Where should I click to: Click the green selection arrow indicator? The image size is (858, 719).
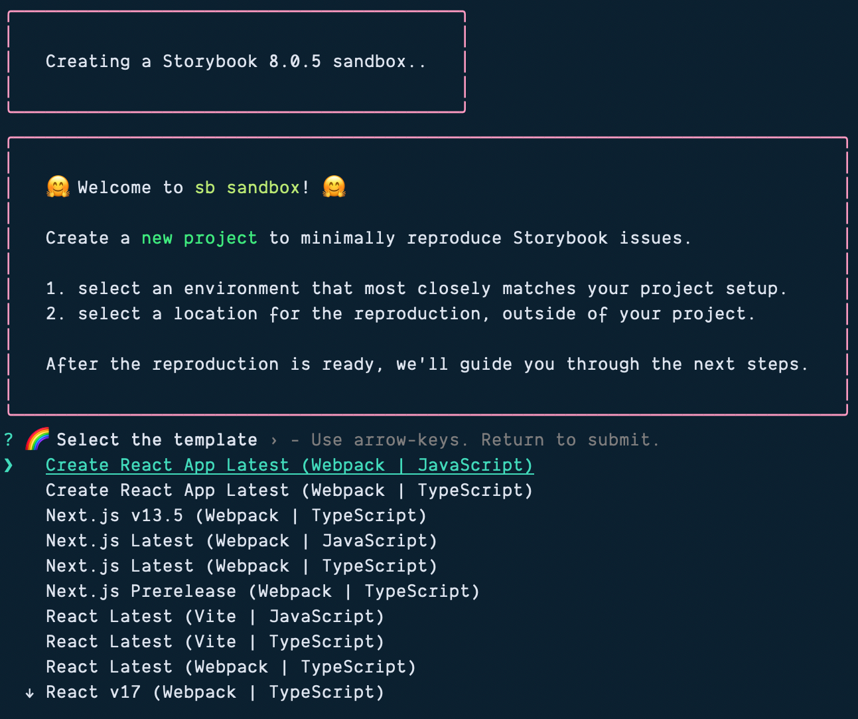coord(9,465)
